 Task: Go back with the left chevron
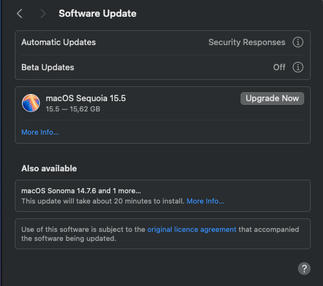coord(19,14)
